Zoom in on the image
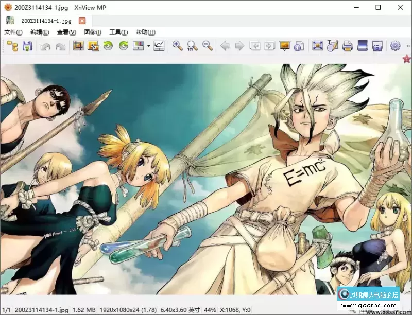The height and width of the screenshot is (315, 412). [176, 46]
